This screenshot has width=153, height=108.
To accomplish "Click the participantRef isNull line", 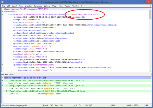I will pyautogui.click(x=32, y=46).
